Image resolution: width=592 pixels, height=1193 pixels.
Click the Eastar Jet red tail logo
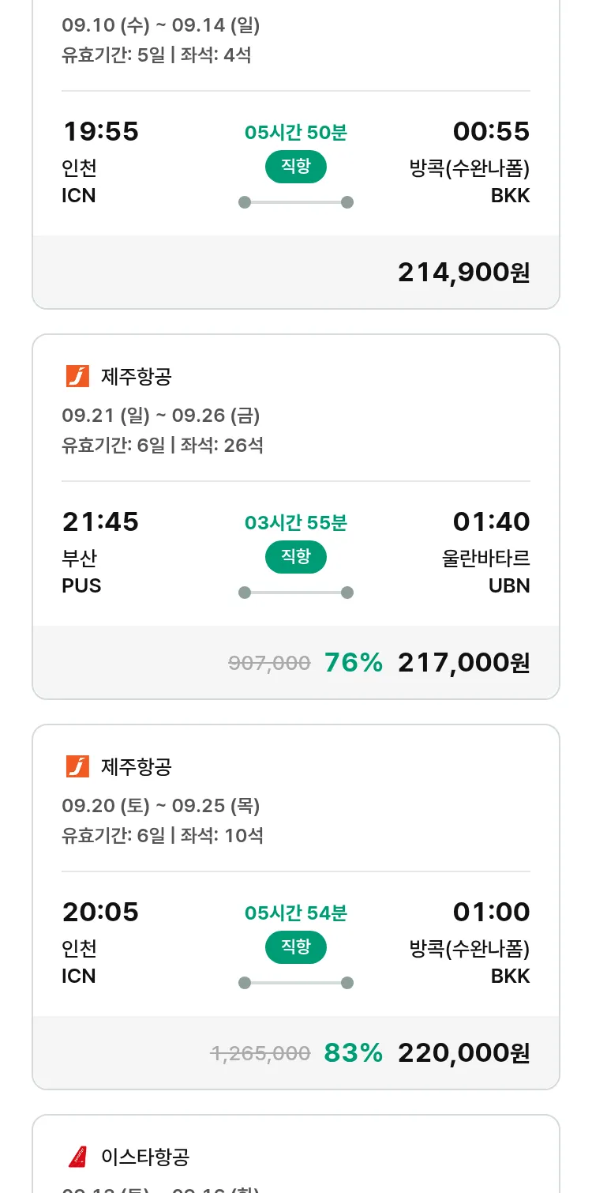pos(77,1157)
